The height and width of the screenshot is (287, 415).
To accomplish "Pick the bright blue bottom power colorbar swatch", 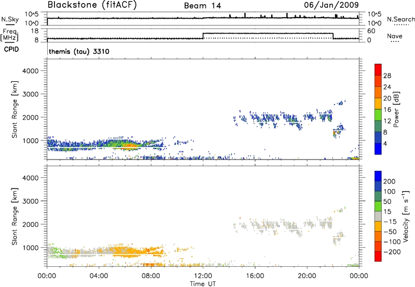I will click(378, 149).
